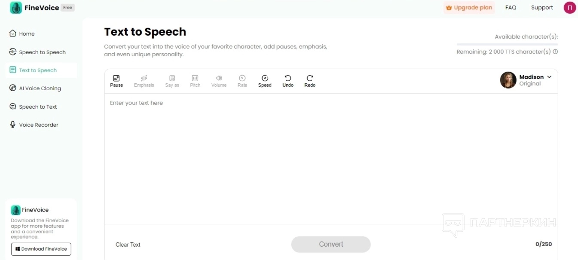Click the Upgrade plan button

469,8
